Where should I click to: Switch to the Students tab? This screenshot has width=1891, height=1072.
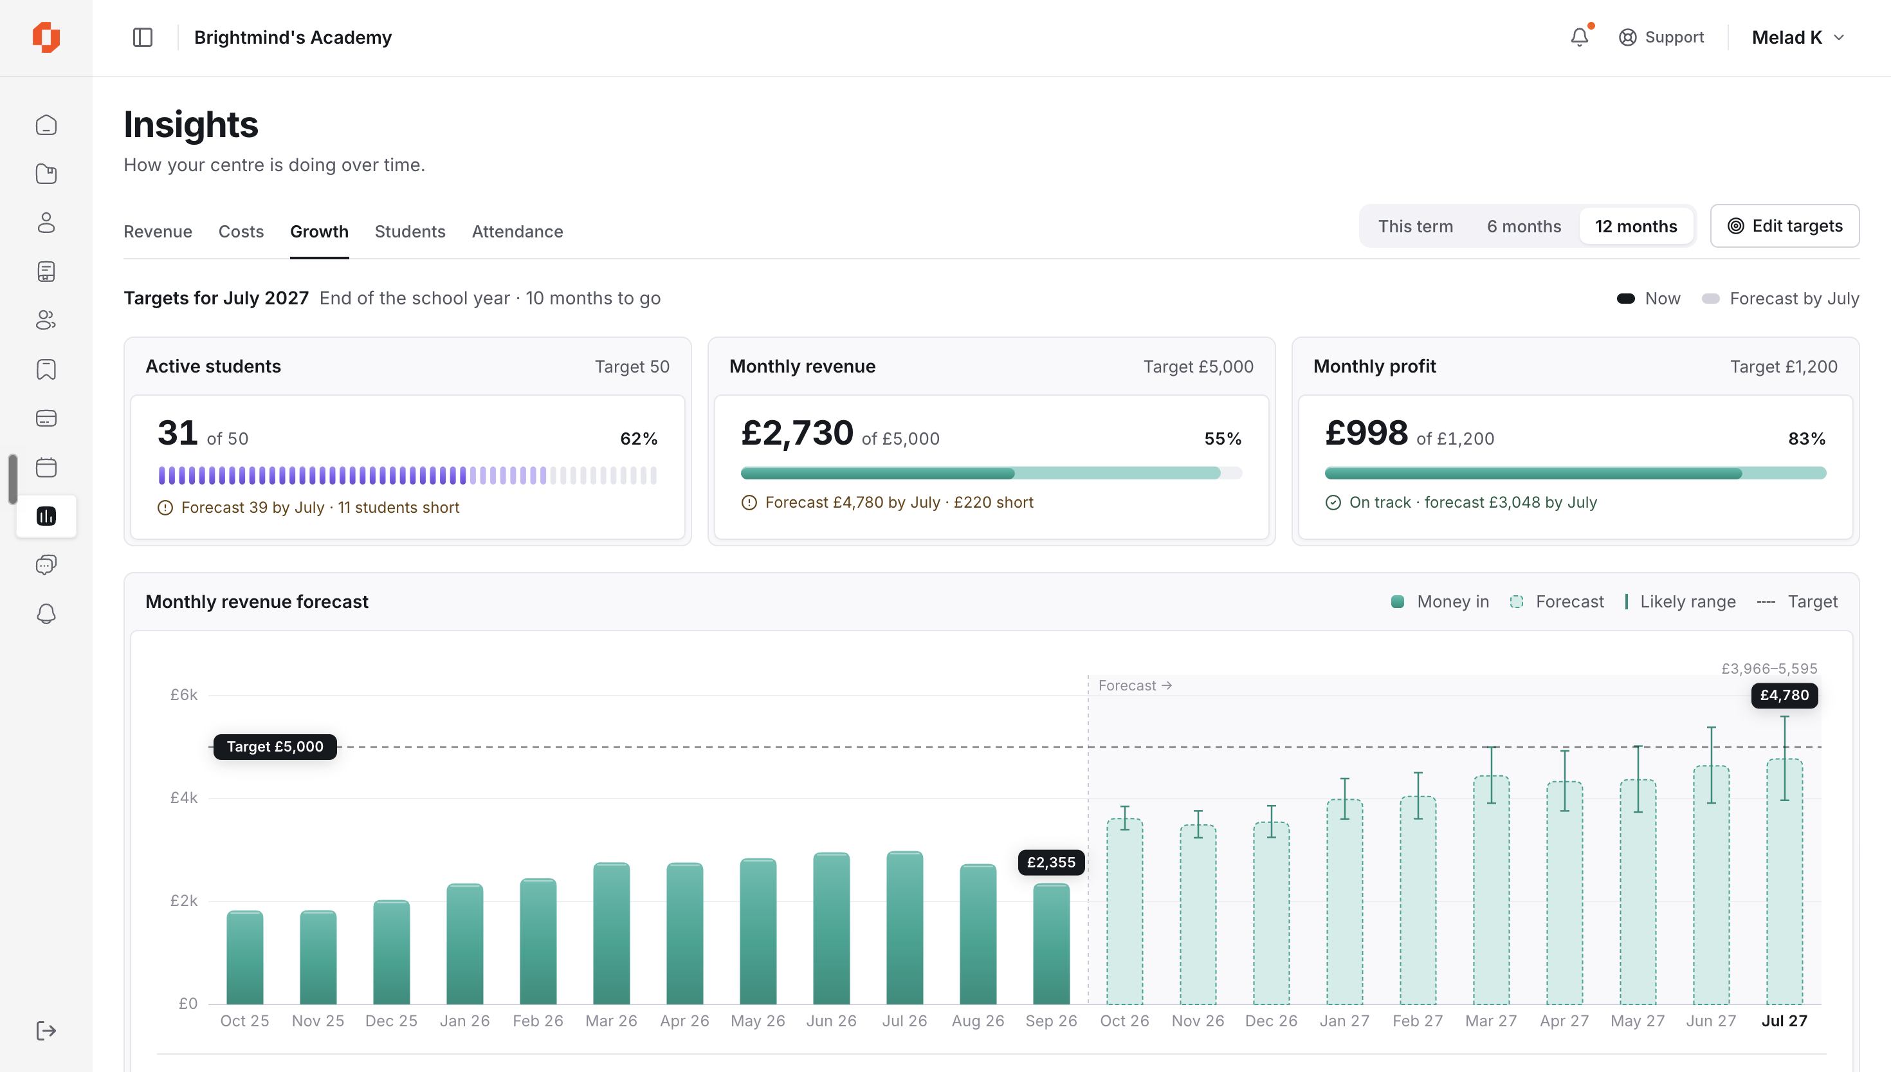click(410, 231)
